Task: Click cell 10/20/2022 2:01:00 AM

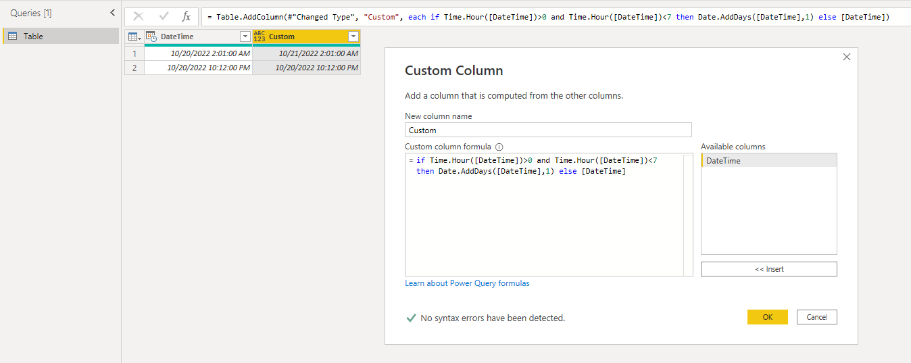Action: pos(198,53)
